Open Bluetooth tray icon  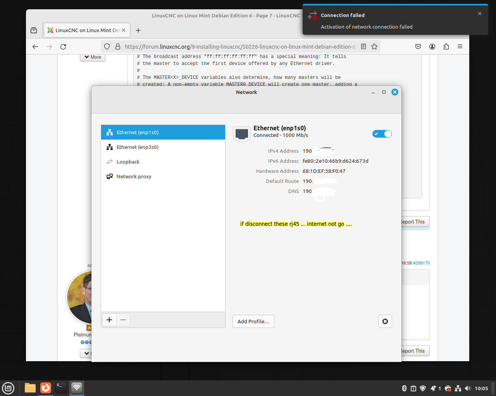click(x=404, y=388)
